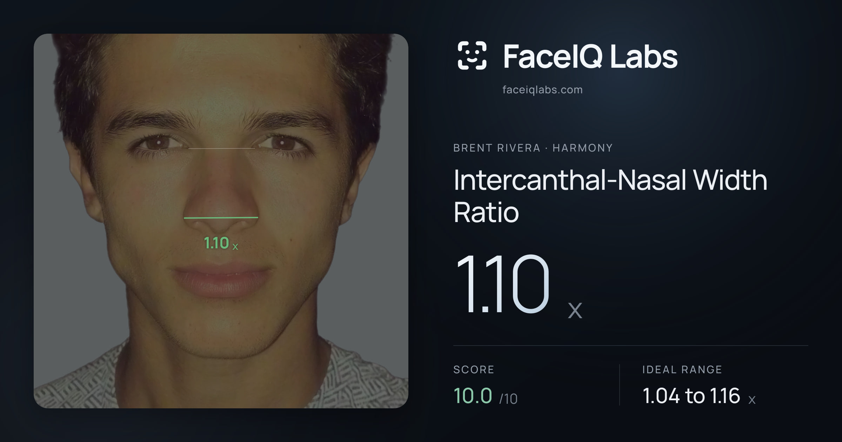
Task: Click the SCORE label
Action: click(474, 369)
